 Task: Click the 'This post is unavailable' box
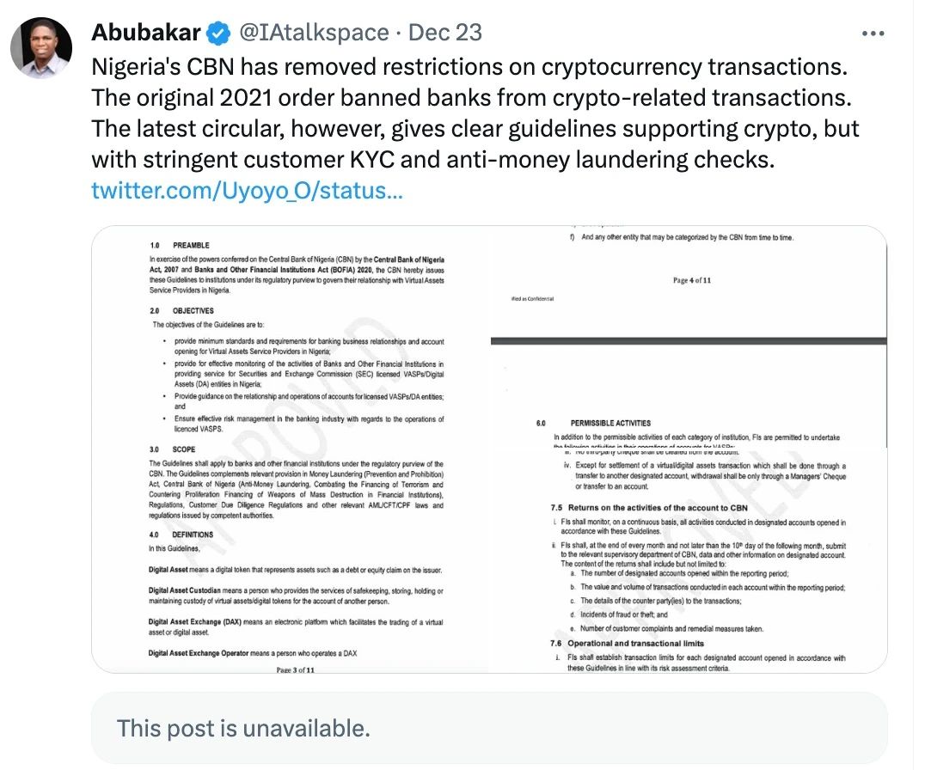[x=489, y=729]
